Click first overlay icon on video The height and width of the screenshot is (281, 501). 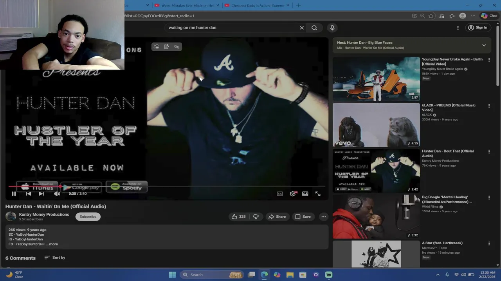156,47
